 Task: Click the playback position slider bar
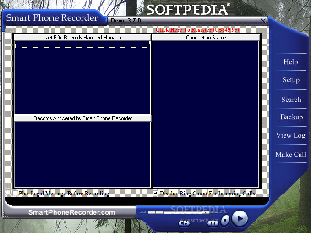click(179, 213)
